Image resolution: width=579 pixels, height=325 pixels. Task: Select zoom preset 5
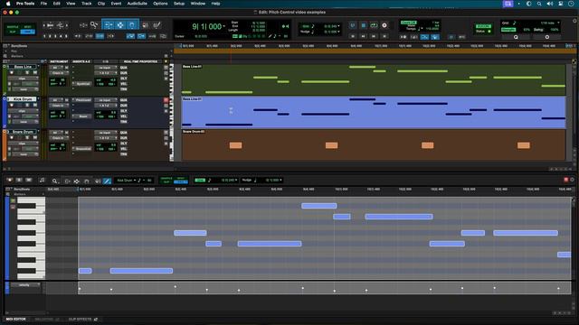point(66,36)
